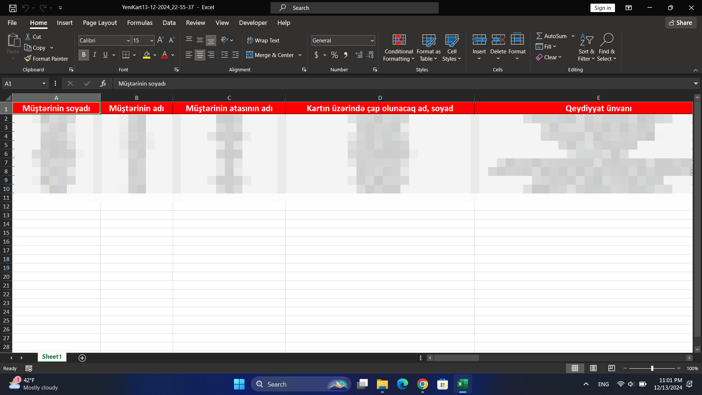Switch to the Page Layout tab

[x=100, y=23]
